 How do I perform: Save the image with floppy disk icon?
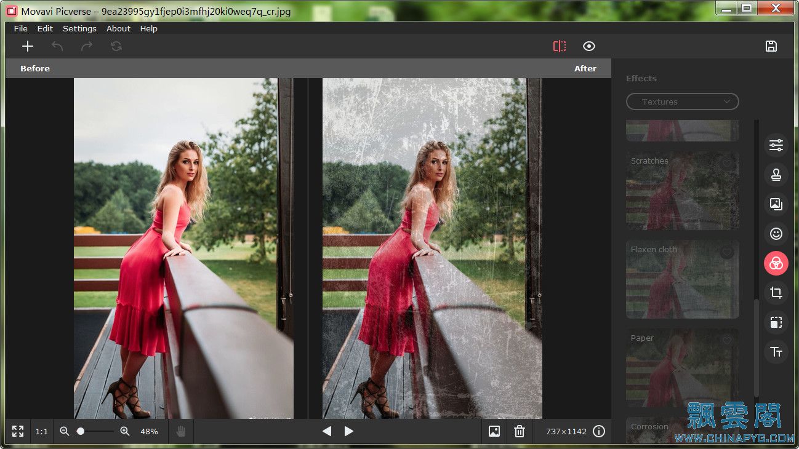point(771,46)
